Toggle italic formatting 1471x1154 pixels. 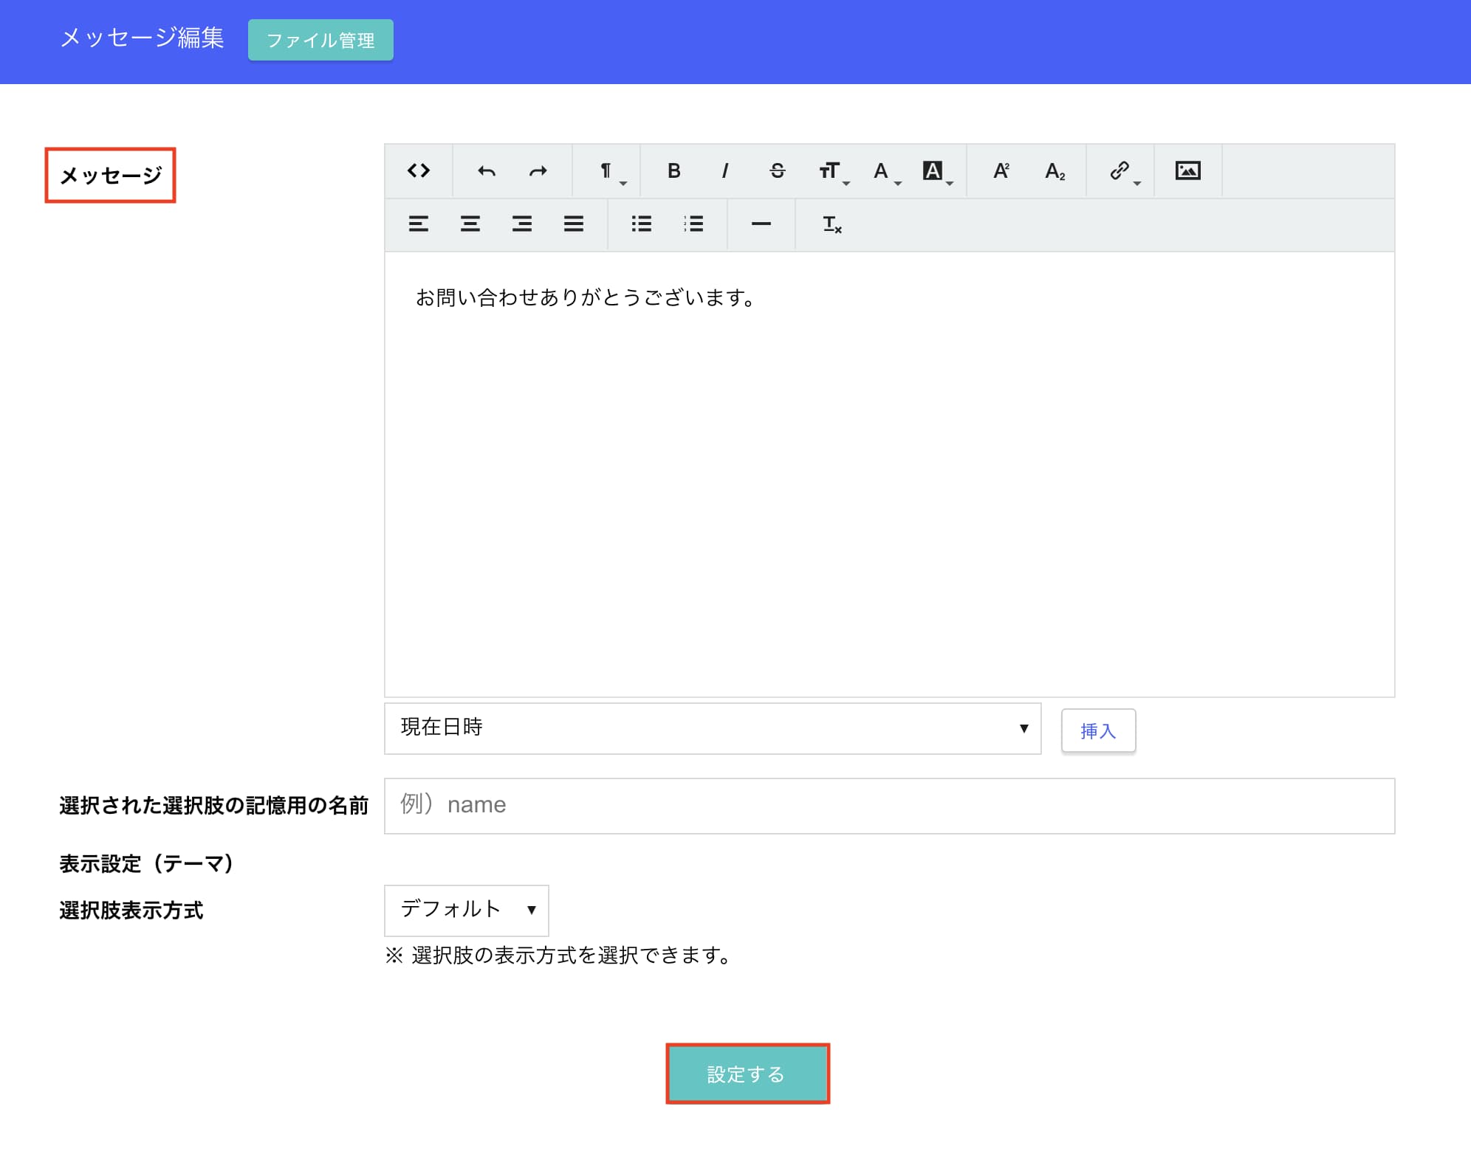pos(726,171)
